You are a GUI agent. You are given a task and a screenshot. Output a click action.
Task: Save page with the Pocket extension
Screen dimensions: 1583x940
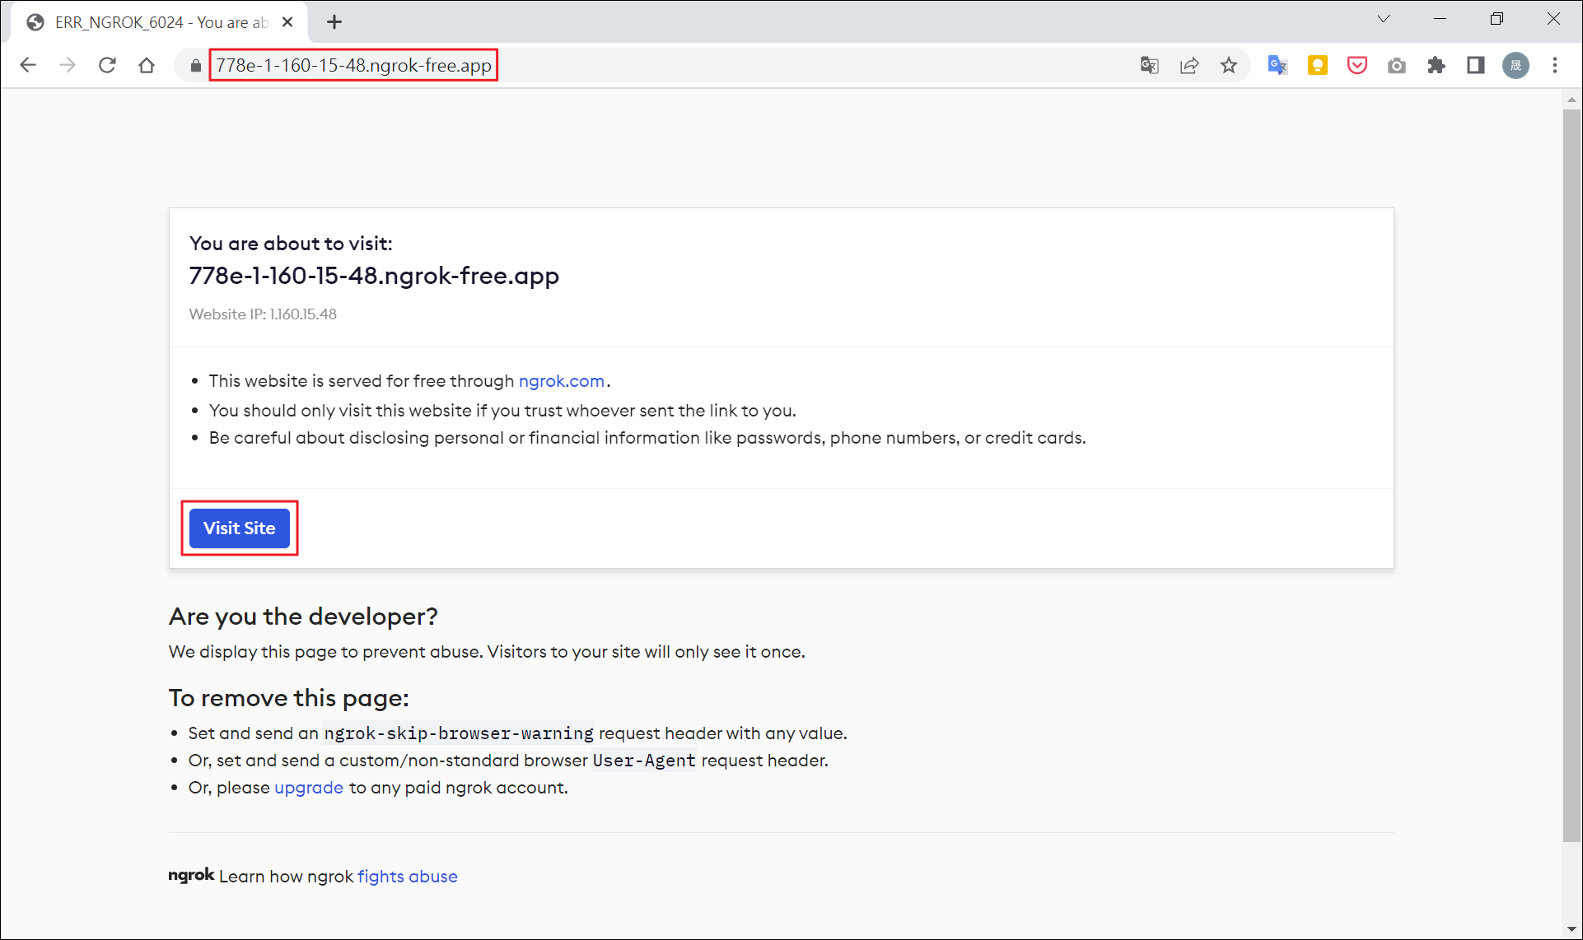[1357, 65]
